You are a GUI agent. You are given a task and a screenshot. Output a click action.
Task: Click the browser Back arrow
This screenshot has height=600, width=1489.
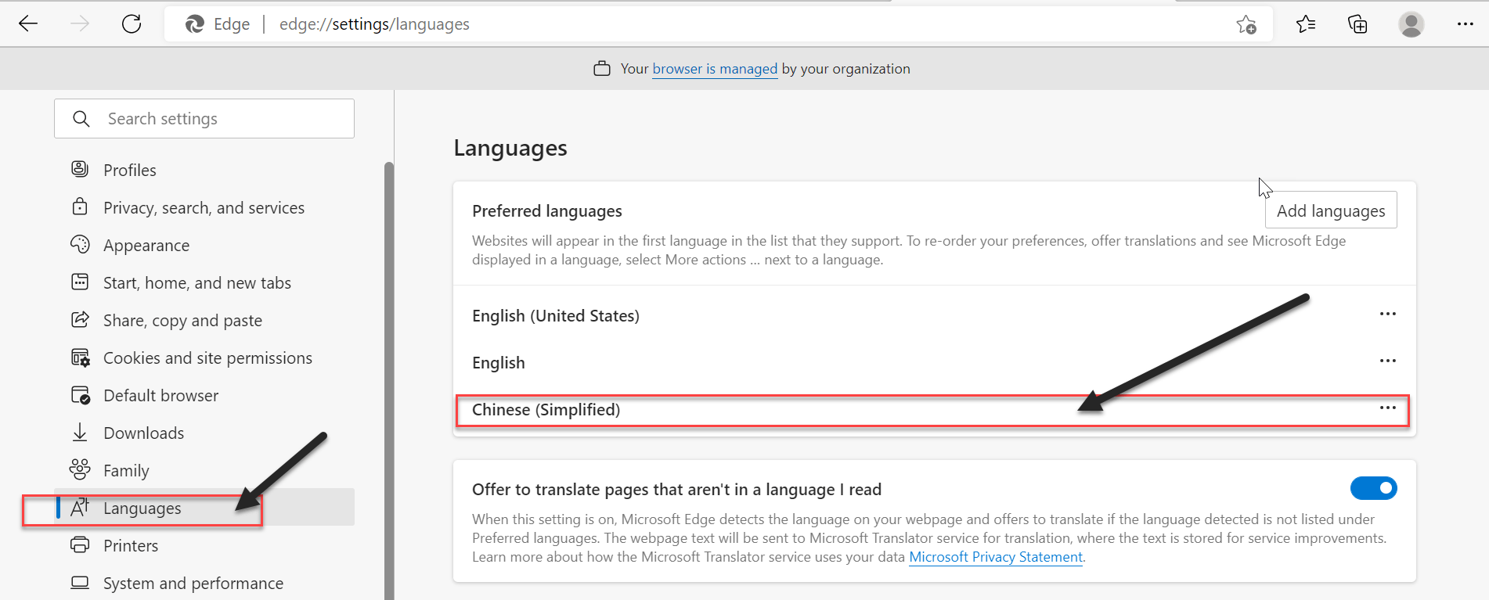28,23
